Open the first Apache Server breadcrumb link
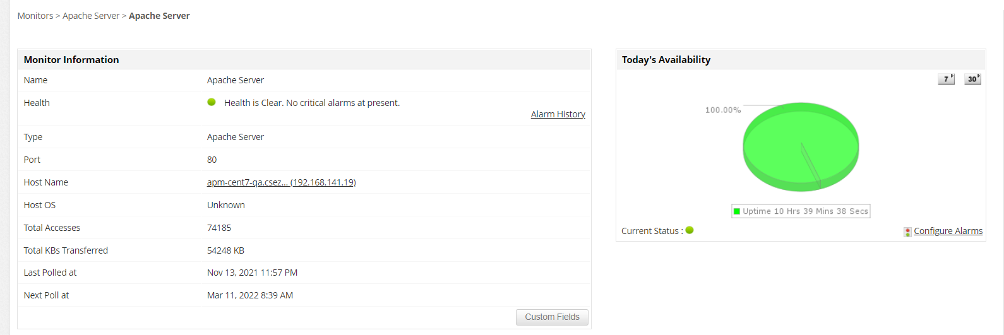The image size is (1004, 335). 91,16
